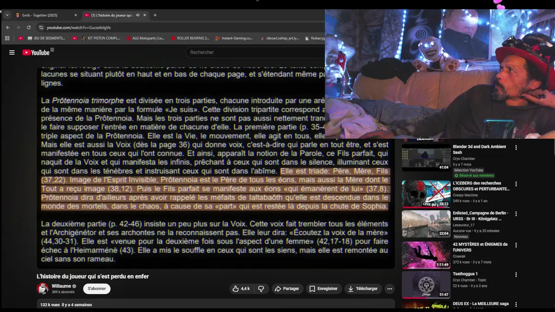Dislike the video with thumbs down
Screen dimensions: 555x312
(x=261, y=289)
